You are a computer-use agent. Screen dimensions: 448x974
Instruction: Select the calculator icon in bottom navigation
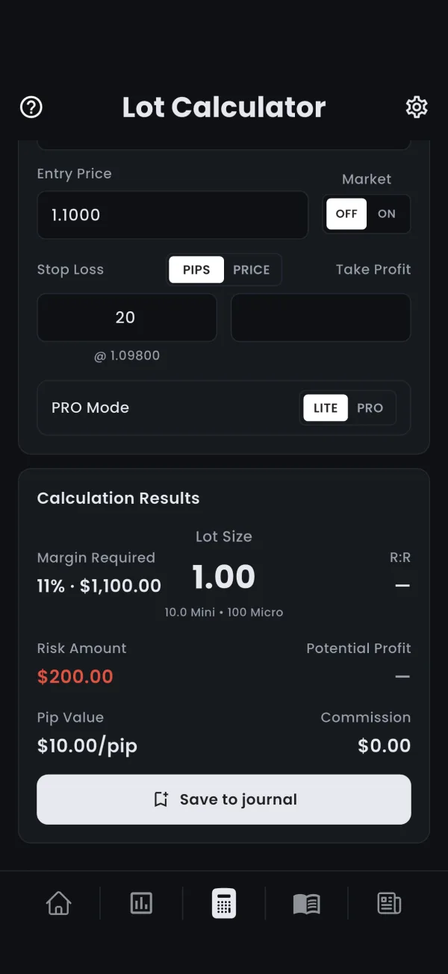tap(224, 904)
